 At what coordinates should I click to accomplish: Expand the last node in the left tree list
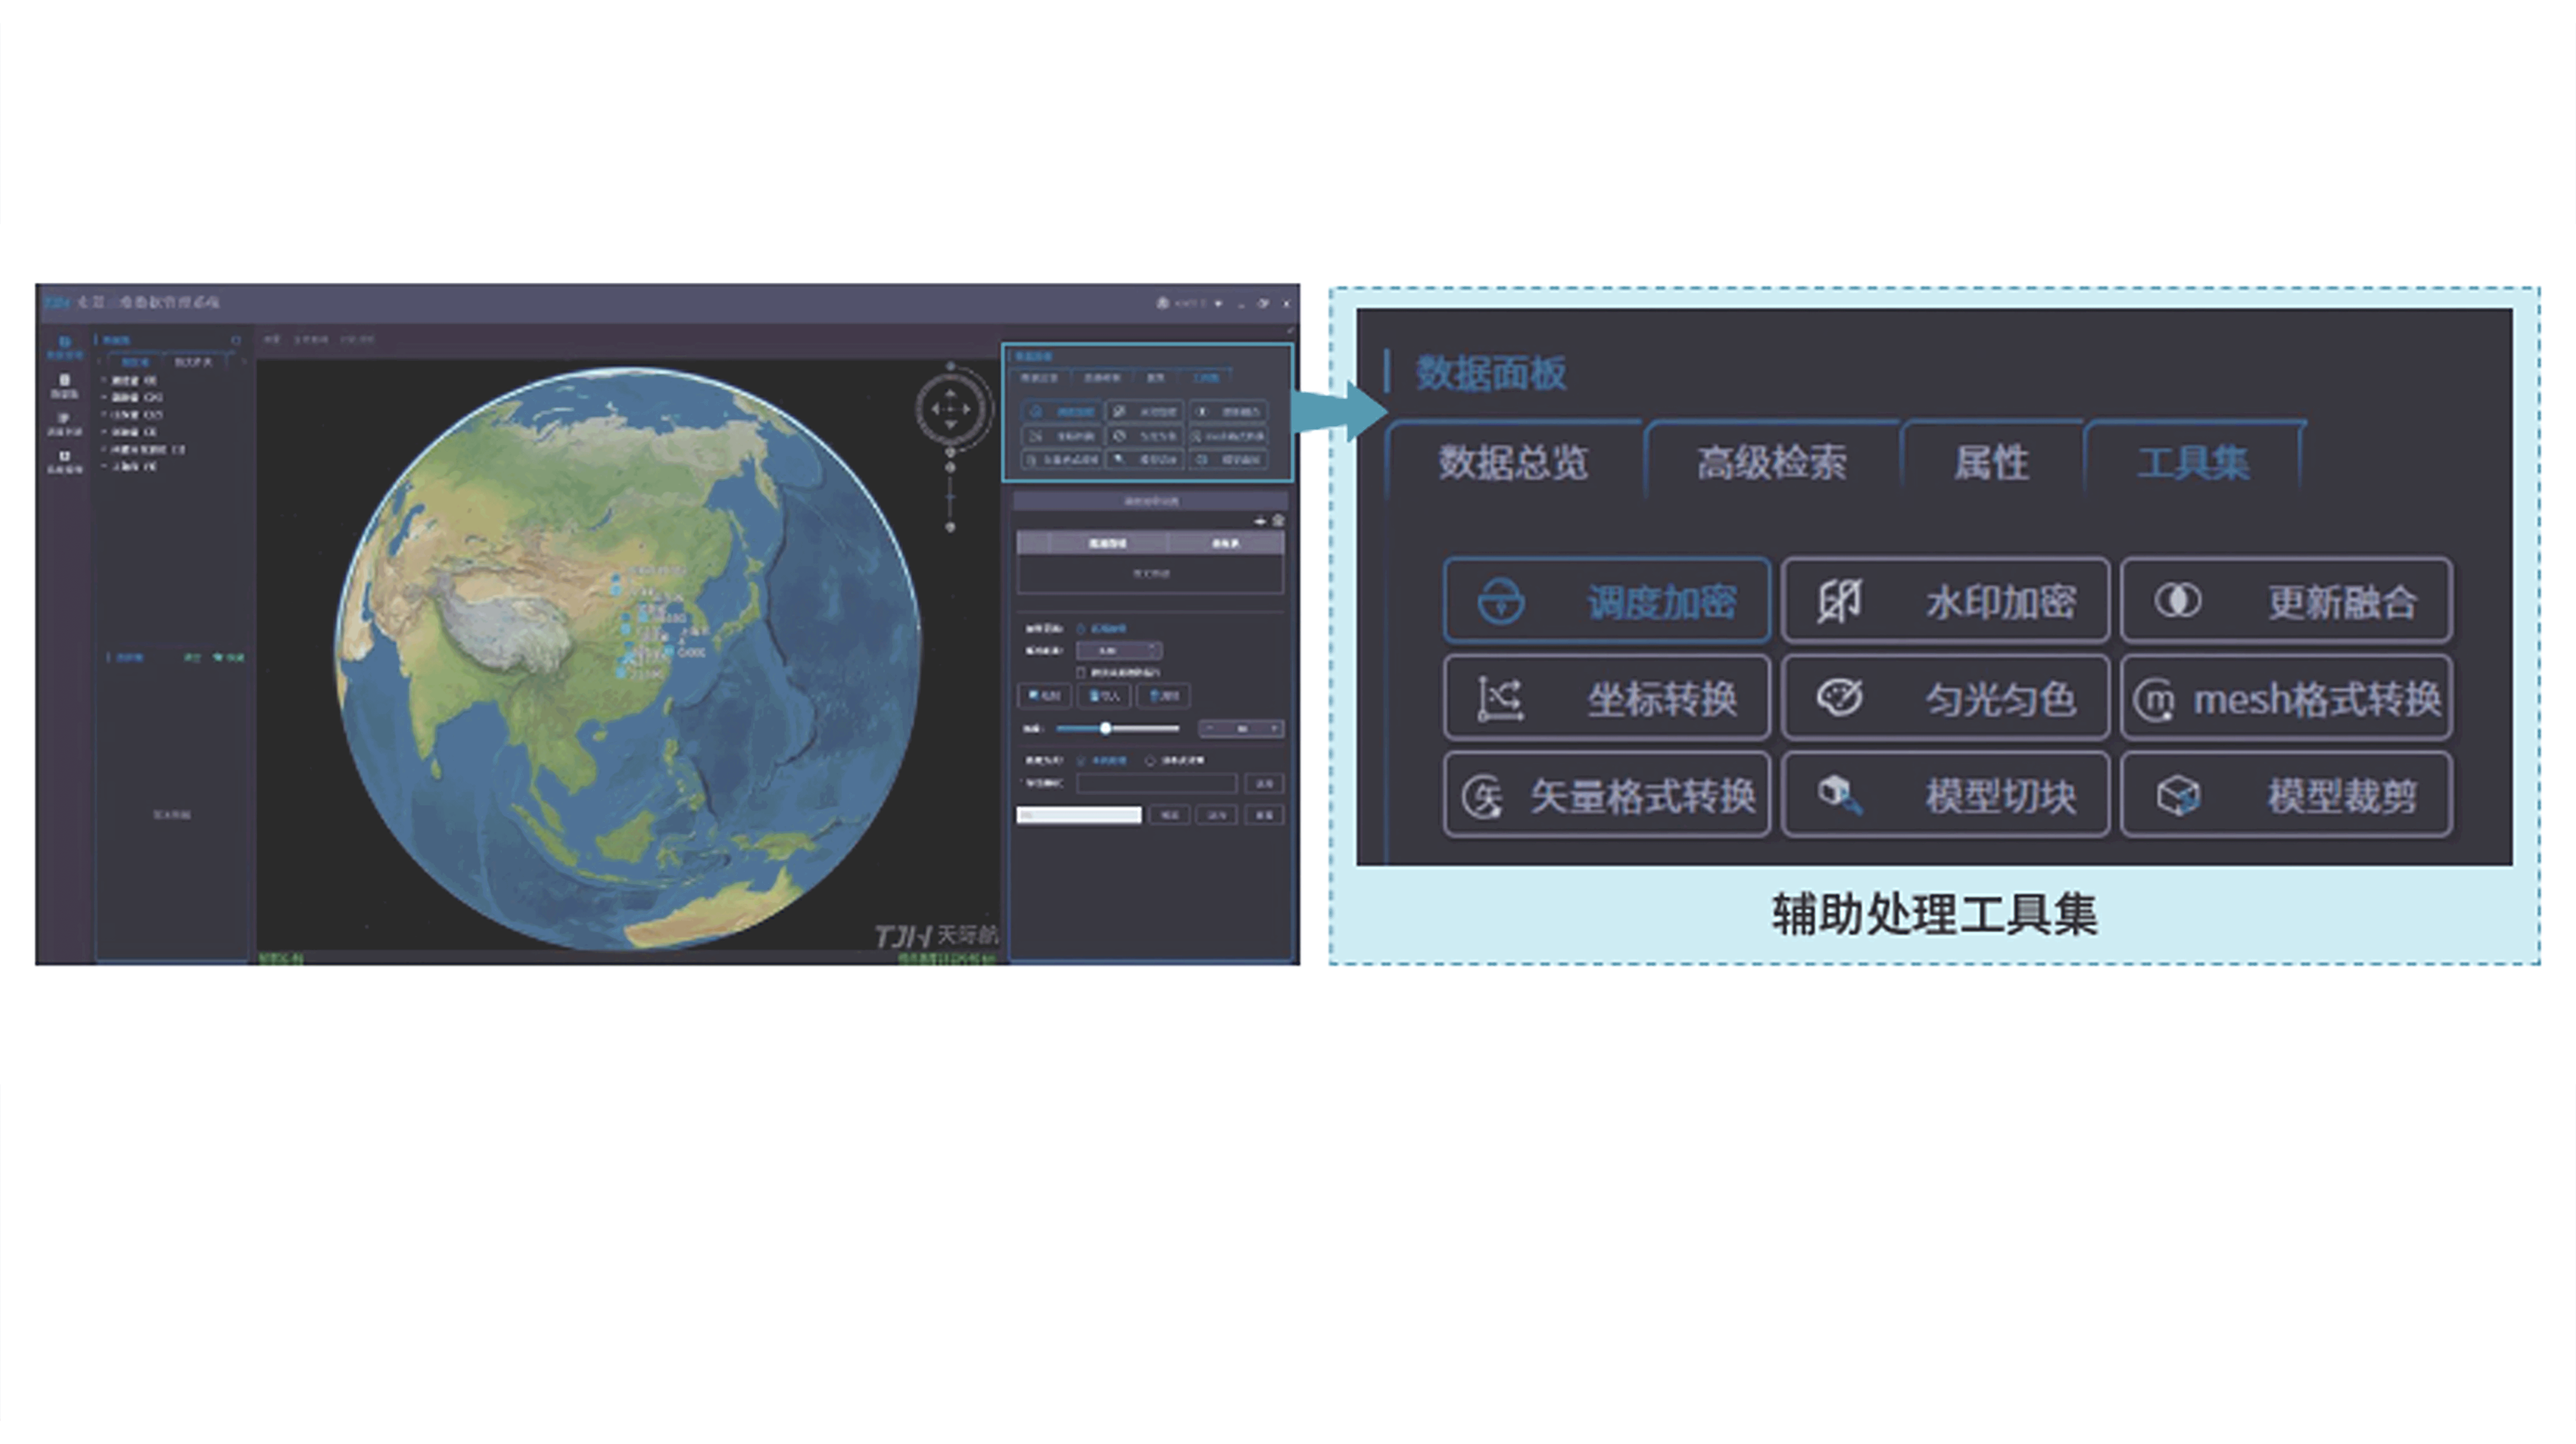[104, 466]
